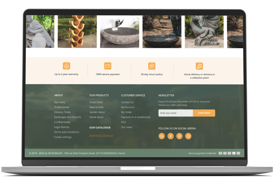The image size is (277, 186).
Task: Click the Home delivery or collection point text
Action: click(x=200, y=76)
